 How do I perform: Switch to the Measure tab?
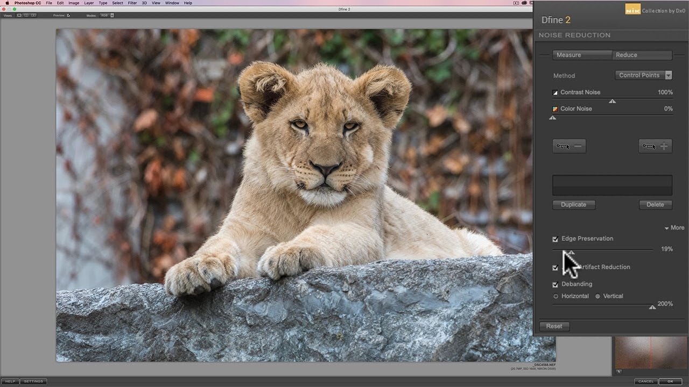582,55
